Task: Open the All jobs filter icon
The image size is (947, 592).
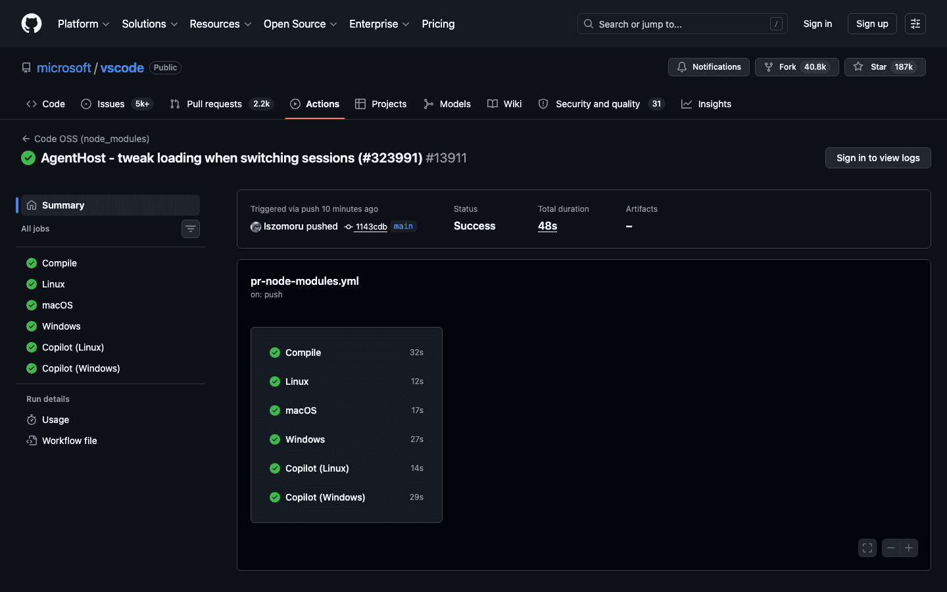Action: 191,229
